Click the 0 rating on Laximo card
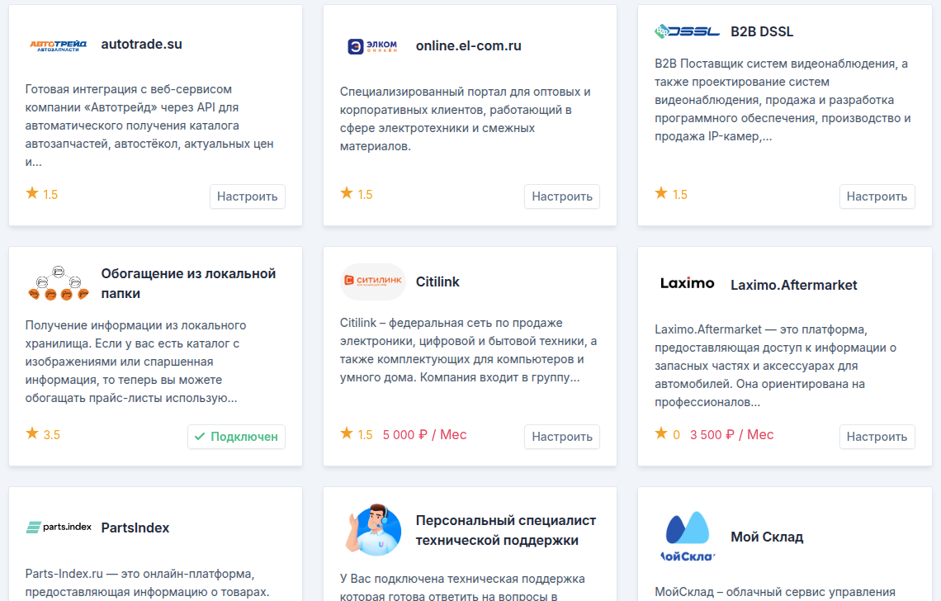 pos(676,435)
